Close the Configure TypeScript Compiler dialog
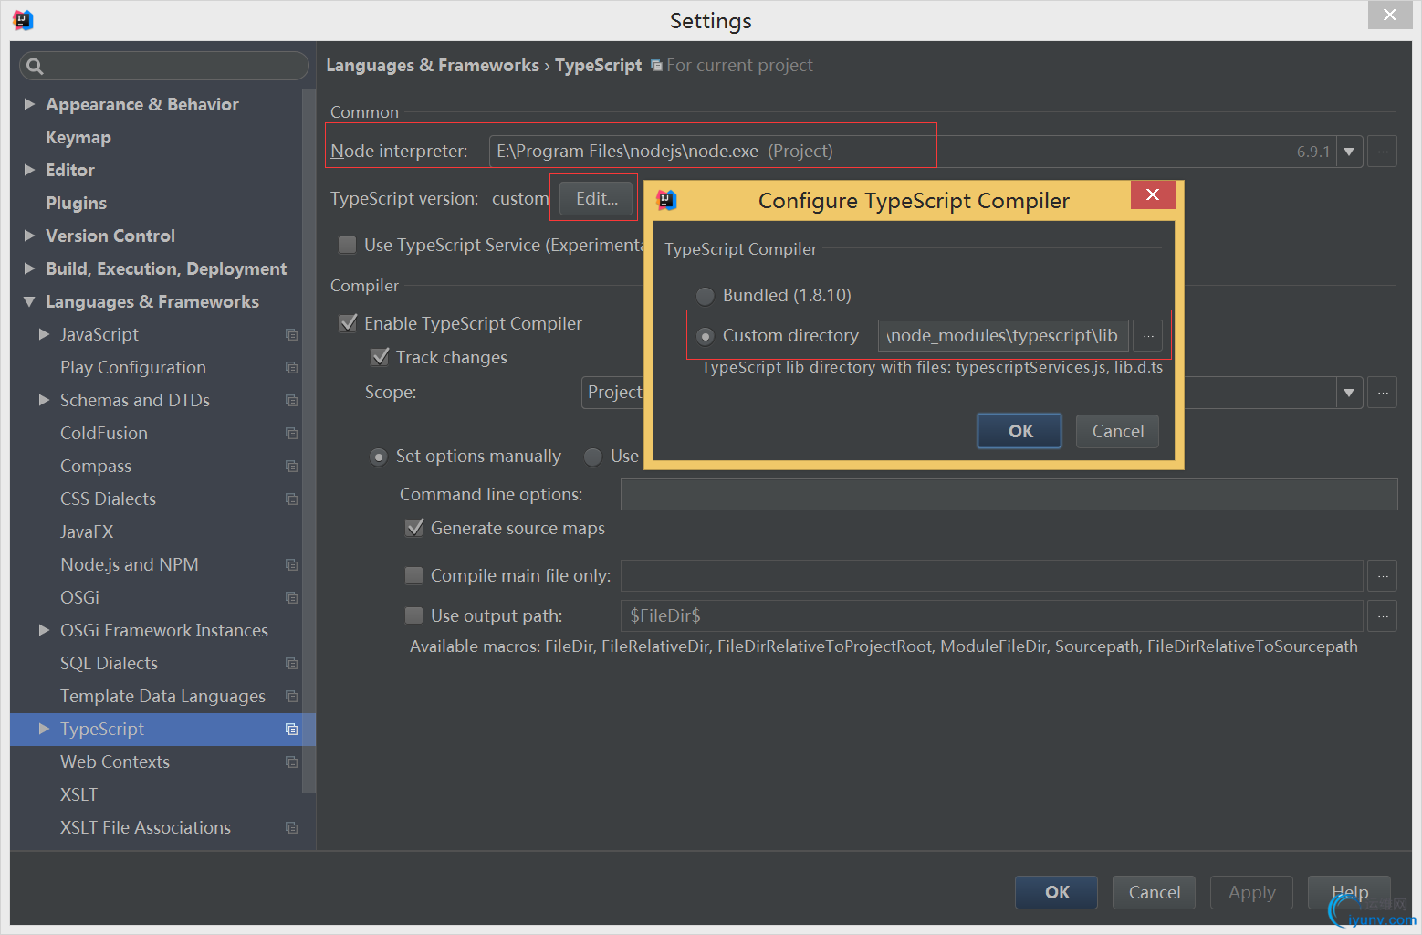This screenshot has height=935, width=1422. point(1153,194)
